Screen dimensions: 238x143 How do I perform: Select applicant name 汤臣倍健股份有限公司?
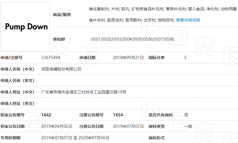click(x=61, y=69)
